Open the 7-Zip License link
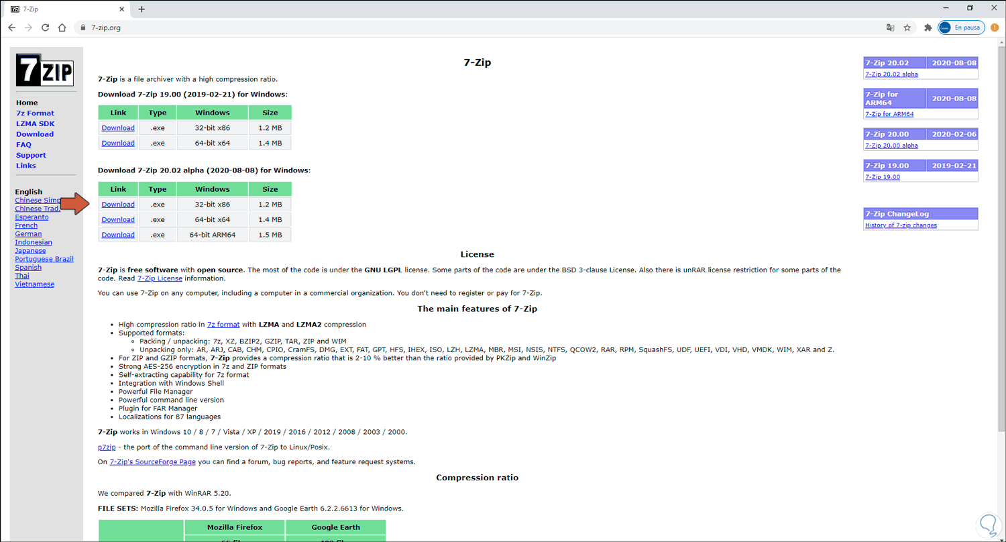Viewport: 1006px width, 542px height. [x=160, y=278]
